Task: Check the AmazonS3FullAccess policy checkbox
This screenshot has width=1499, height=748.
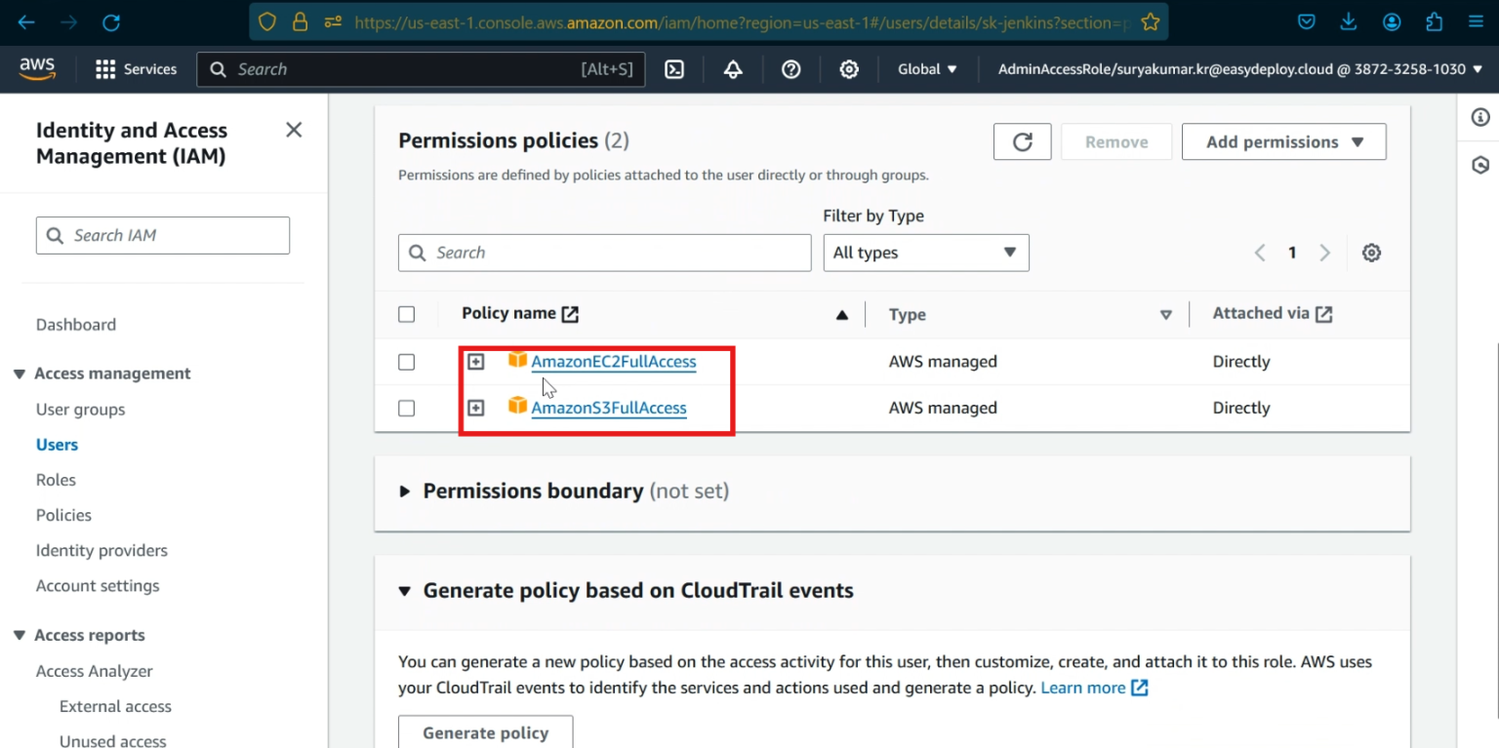Action: (x=406, y=408)
